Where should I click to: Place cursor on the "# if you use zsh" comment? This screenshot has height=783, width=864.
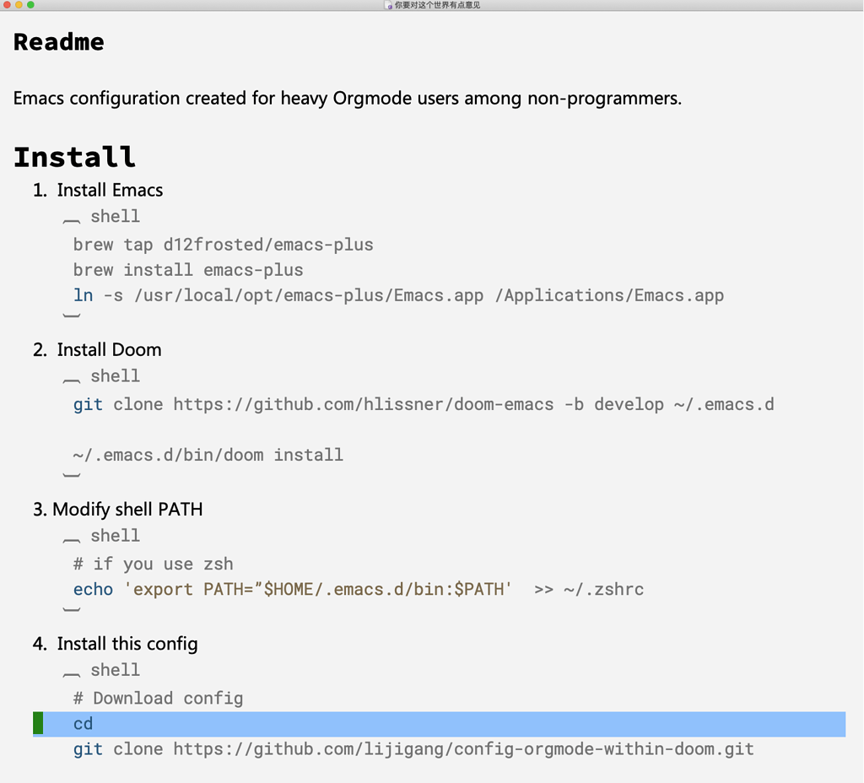point(153,564)
